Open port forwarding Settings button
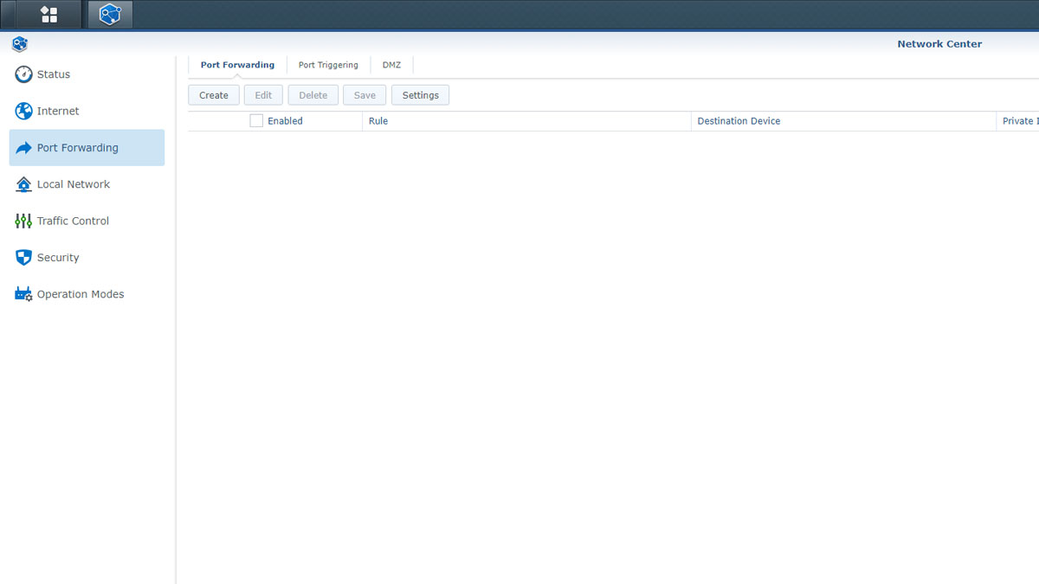This screenshot has height=584, width=1039. click(x=420, y=95)
